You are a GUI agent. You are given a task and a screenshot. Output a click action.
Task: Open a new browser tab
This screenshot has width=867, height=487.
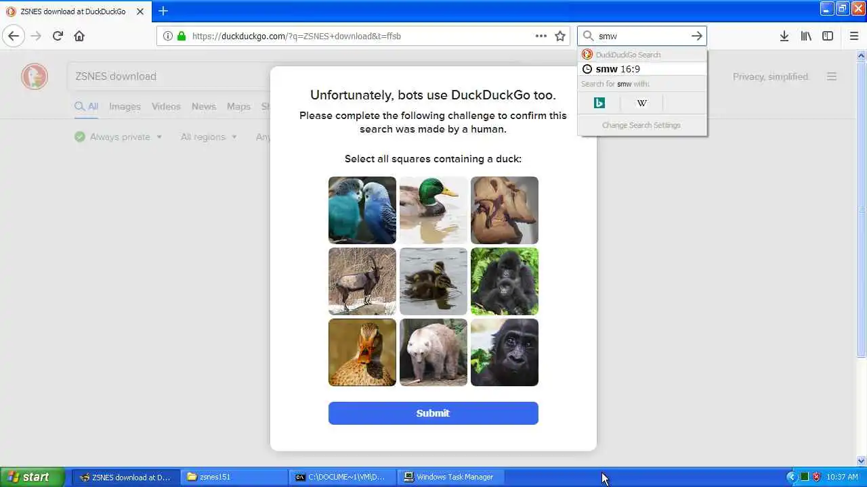coord(163,11)
